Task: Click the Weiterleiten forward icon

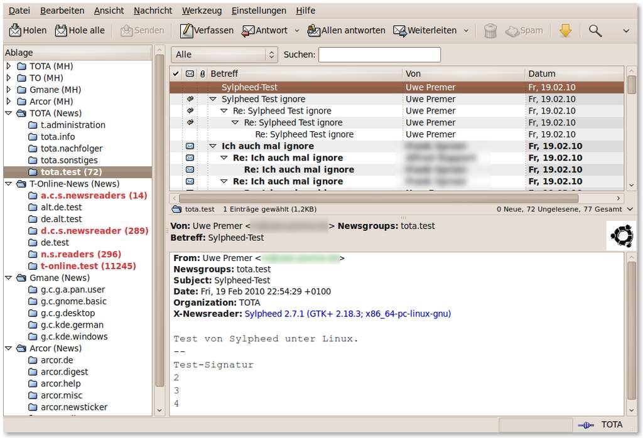Action: (x=399, y=30)
